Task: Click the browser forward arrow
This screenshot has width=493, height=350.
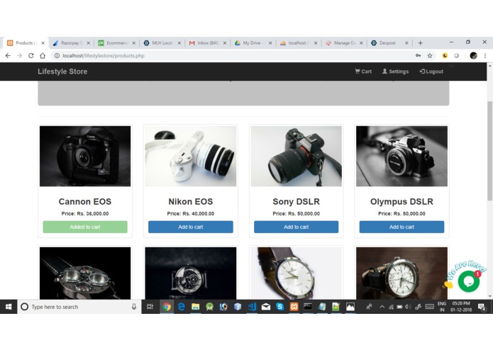Action: pyautogui.click(x=19, y=55)
